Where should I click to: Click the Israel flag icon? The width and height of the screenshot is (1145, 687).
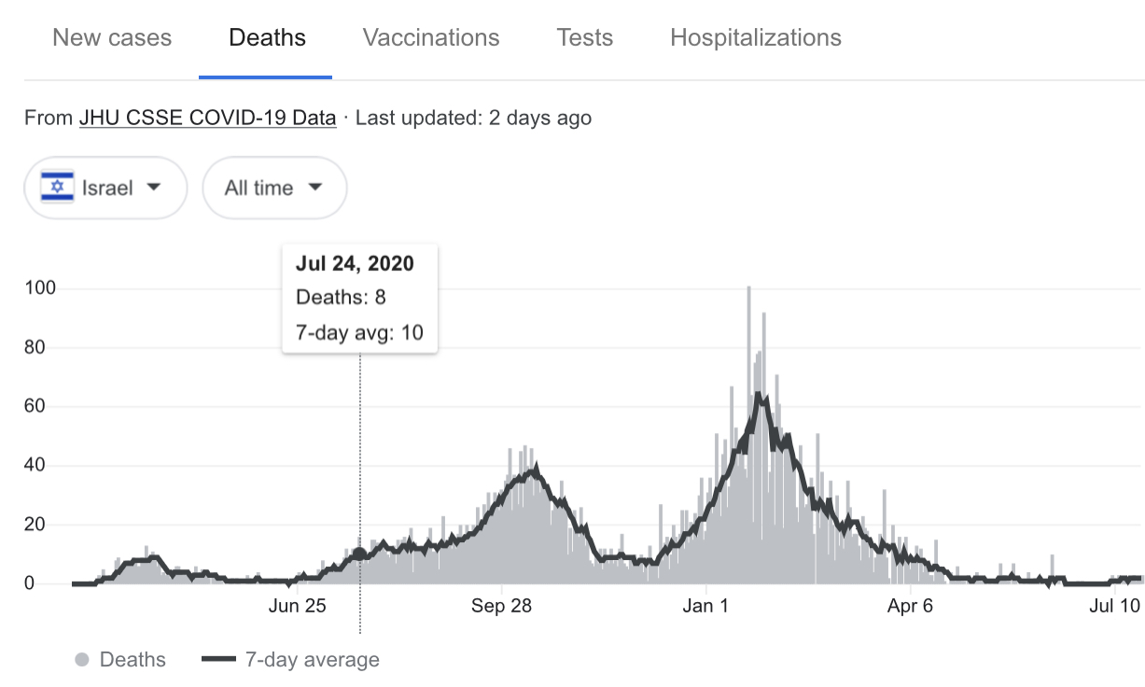click(58, 188)
